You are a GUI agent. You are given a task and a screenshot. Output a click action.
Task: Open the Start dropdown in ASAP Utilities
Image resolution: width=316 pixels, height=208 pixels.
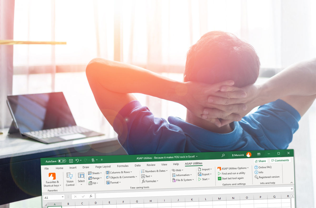(x=205, y=179)
